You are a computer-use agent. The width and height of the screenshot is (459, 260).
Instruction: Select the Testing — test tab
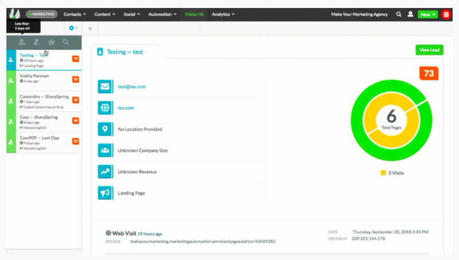pos(125,52)
